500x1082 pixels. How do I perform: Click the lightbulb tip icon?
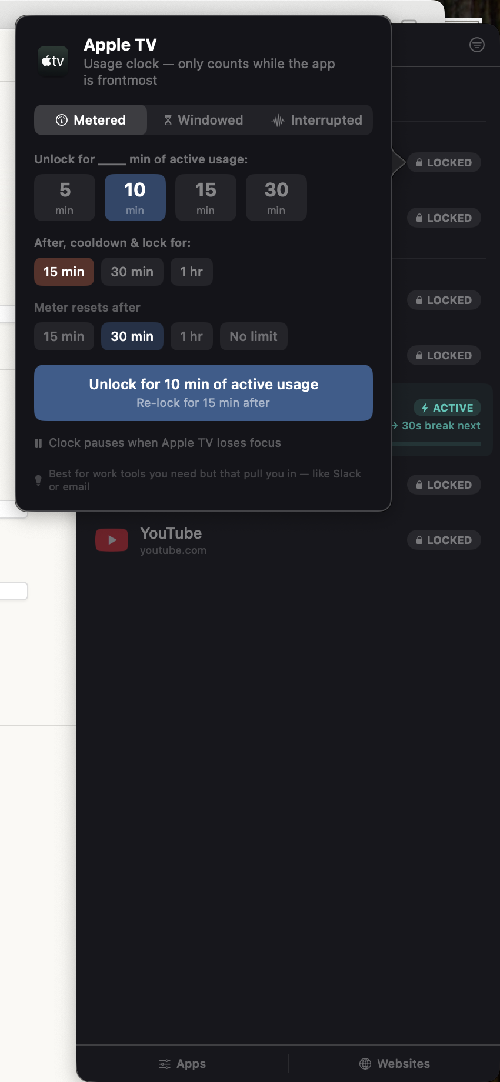(x=38, y=480)
